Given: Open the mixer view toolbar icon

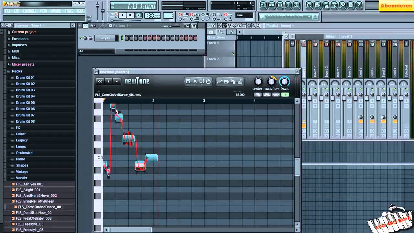Looking at the screenshot, I should click(297, 5).
